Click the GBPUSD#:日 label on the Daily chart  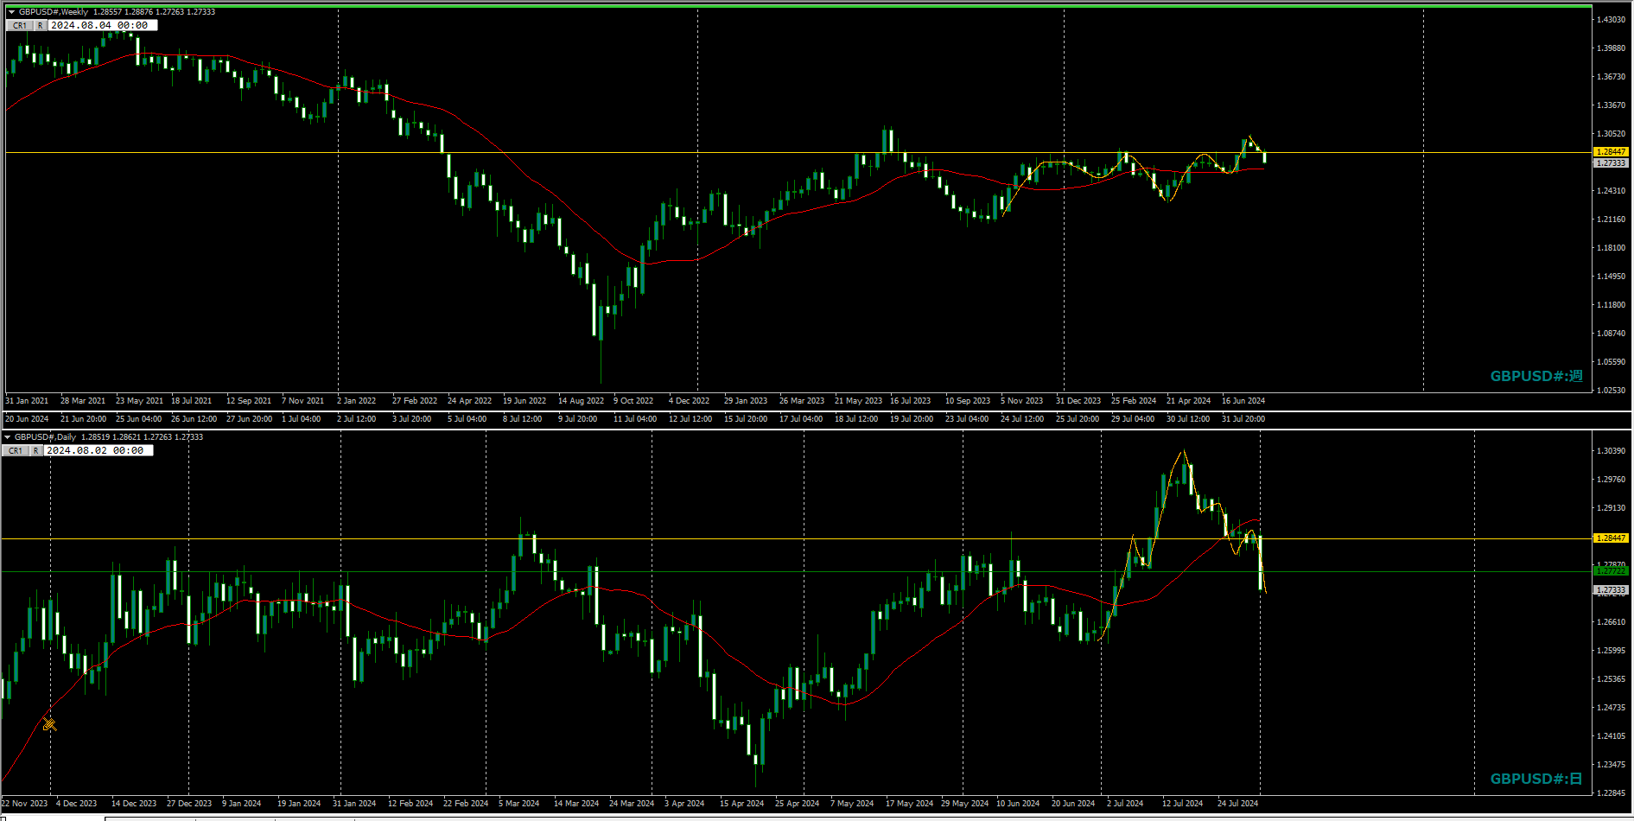pos(1536,779)
